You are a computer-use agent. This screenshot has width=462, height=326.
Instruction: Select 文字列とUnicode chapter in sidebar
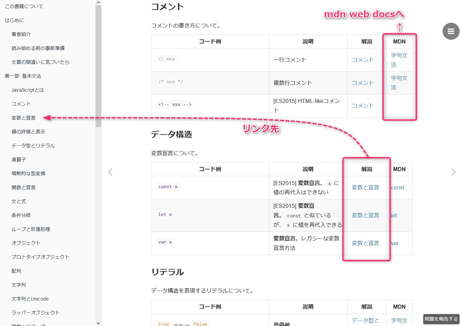tap(30, 299)
